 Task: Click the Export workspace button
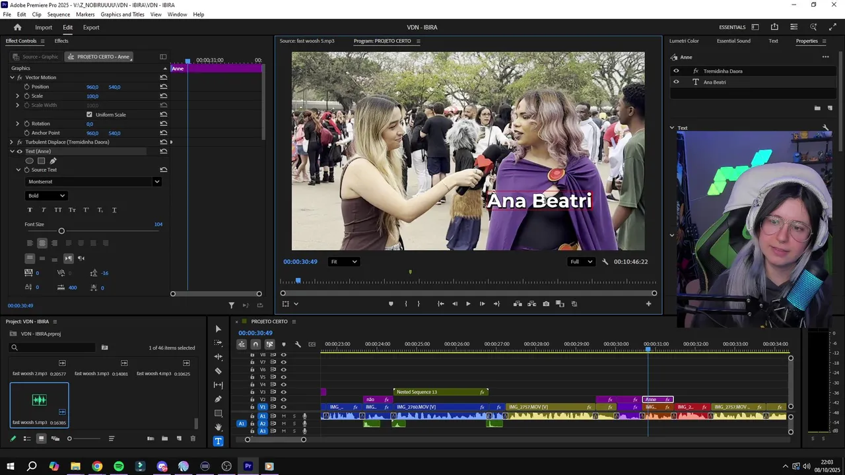[91, 28]
